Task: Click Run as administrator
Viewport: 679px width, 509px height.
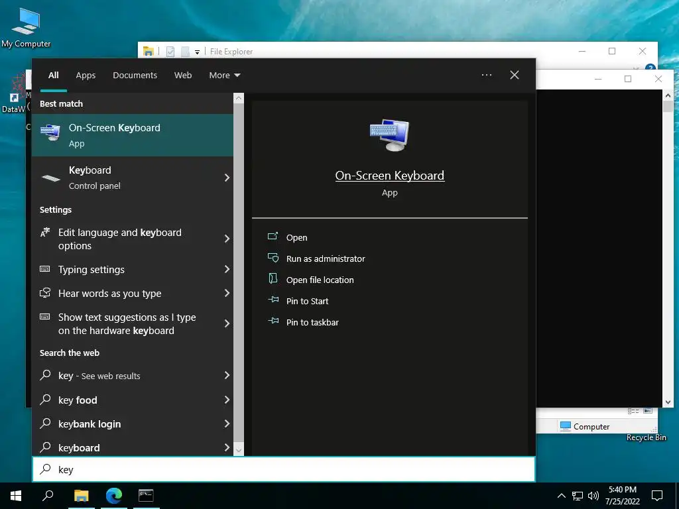Action: pos(325,259)
